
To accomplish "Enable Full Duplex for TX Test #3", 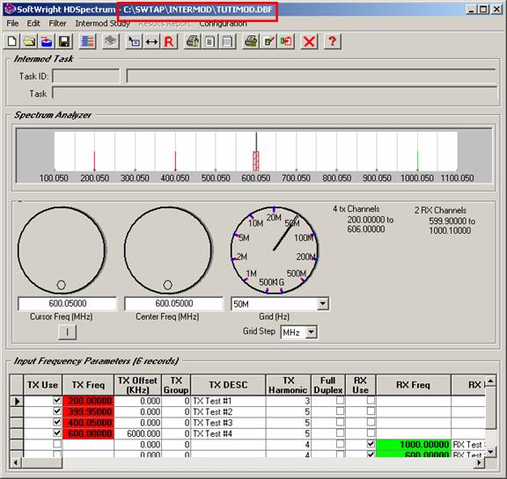I will coord(340,422).
